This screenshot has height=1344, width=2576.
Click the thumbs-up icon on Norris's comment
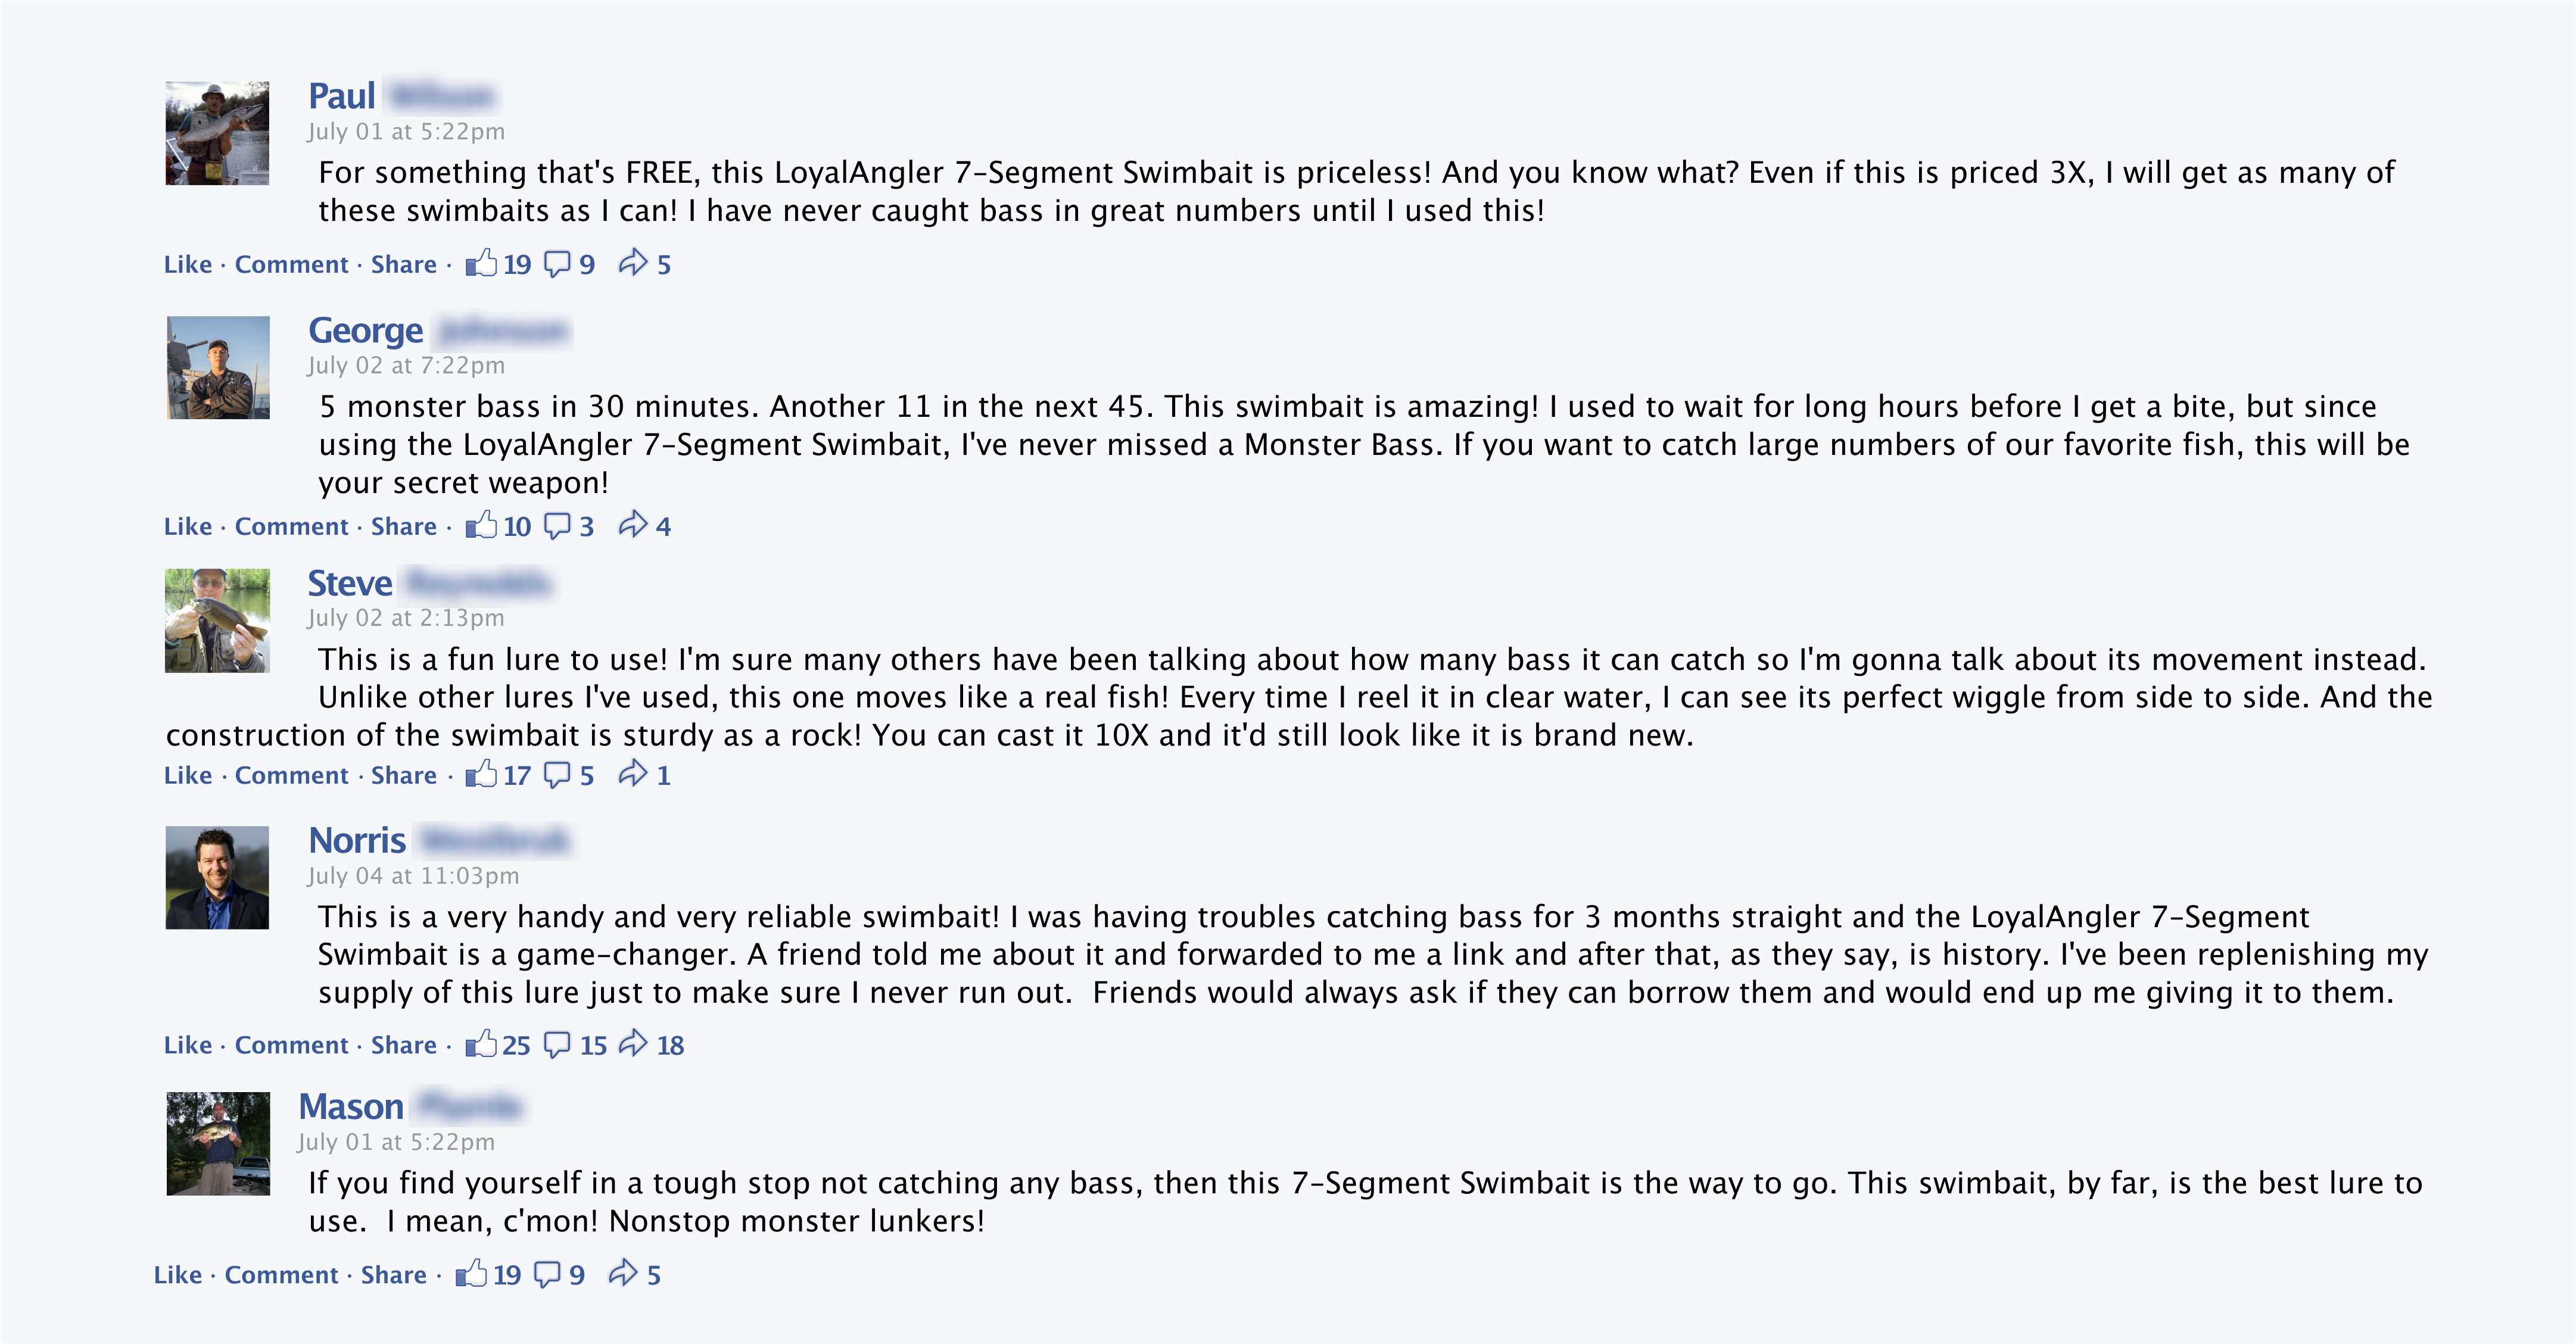(x=481, y=1044)
